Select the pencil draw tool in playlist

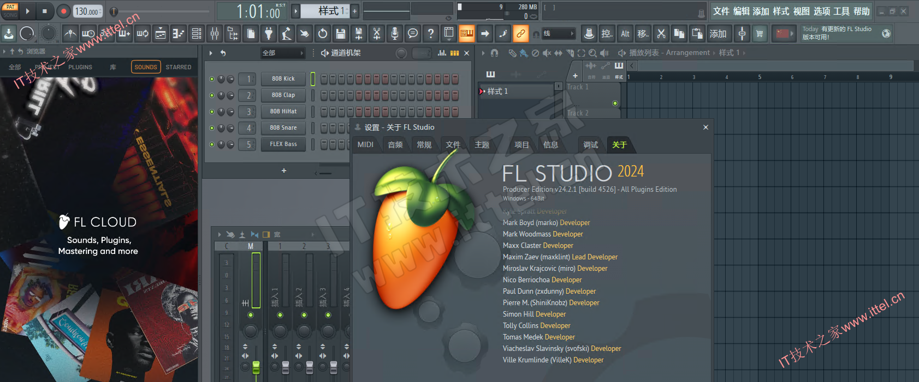(x=512, y=53)
